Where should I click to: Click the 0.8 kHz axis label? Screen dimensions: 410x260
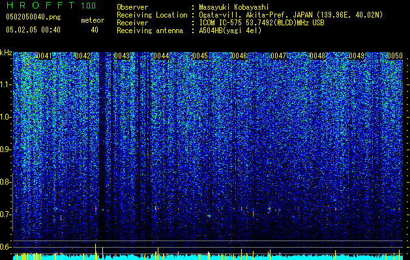point(6,182)
